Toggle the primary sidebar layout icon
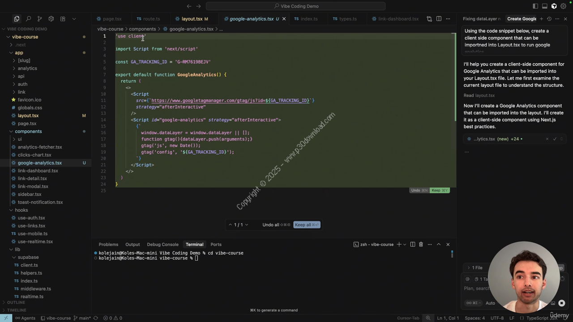This screenshot has height=322, width=573. point(535,6)
